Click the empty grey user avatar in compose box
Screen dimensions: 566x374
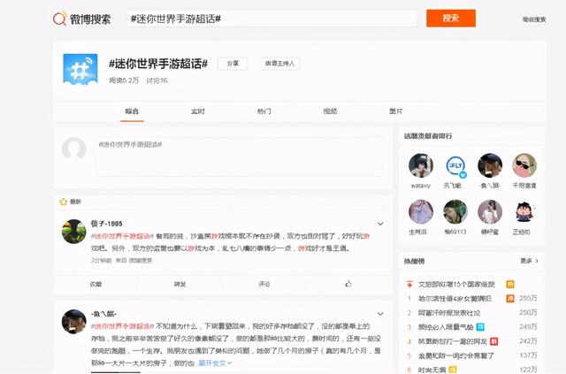(x=73, y=149)
